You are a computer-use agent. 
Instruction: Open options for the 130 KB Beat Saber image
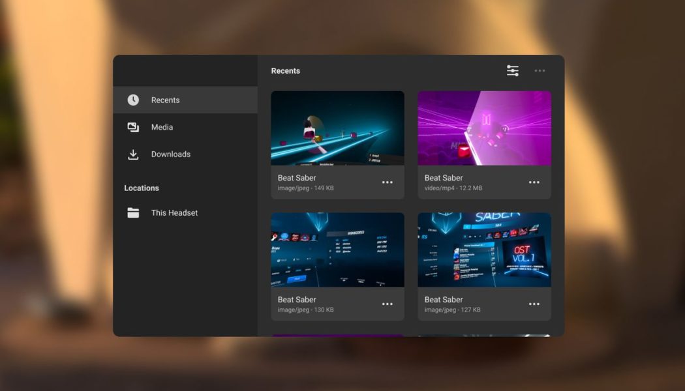[x=388, y=304]
